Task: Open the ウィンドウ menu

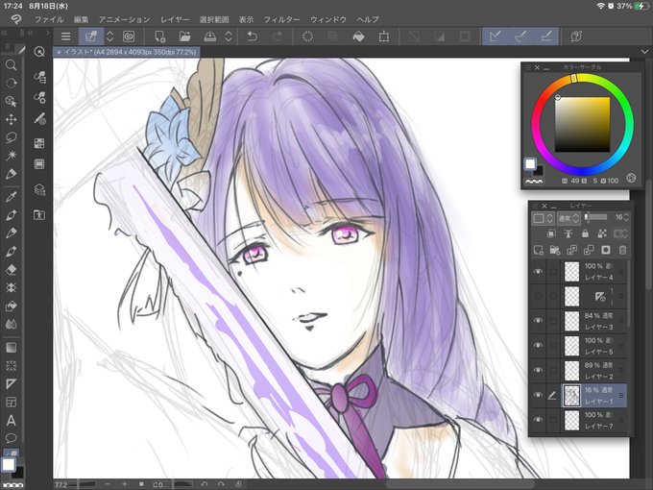Action: (x=328, y=19)
